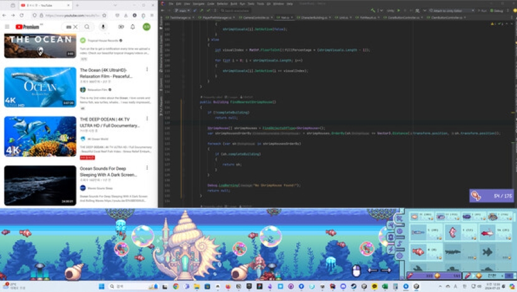Open the Windows Start menu
This screenshot has width=517, height=292.
(101, 286)
